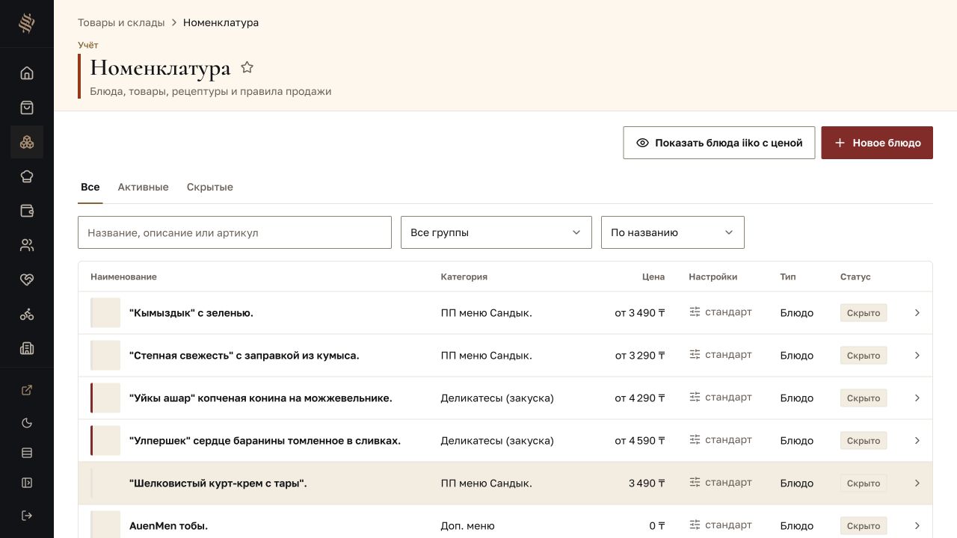Open dish "AuenMen тобы."
Viewport: 957px width, 538px height.
pyautogui.click(x=168, y=526)
